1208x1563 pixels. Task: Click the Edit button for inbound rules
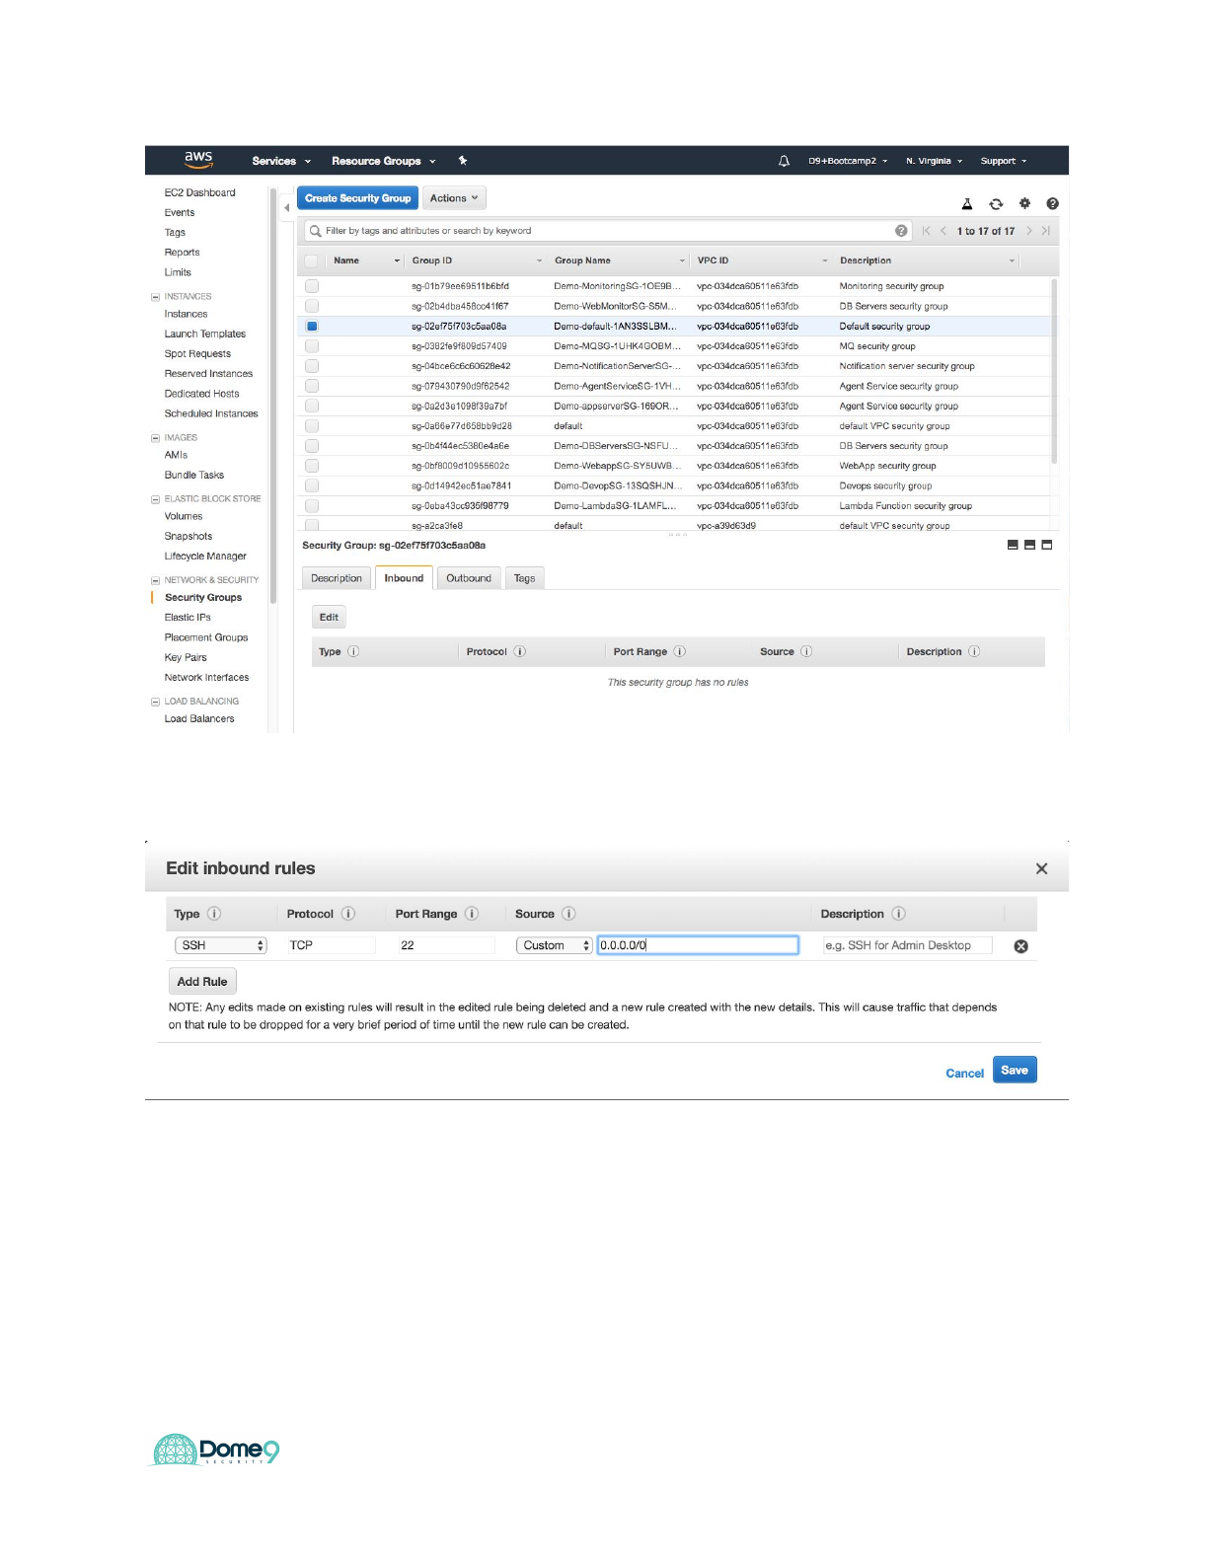(329, 618)
